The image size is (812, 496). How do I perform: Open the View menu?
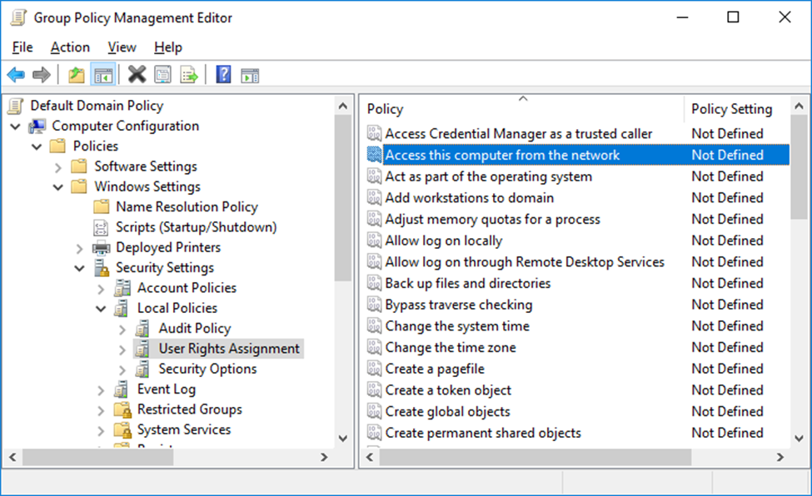[x=122, y=47]
